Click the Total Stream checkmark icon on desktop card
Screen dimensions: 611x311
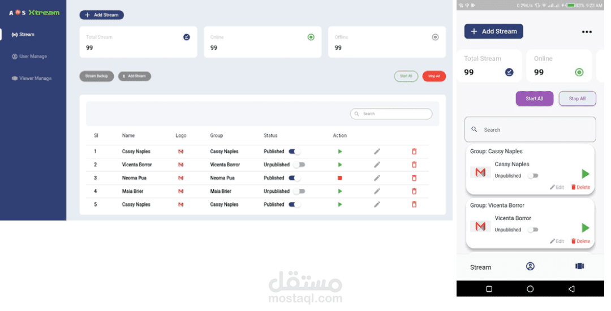pos(187,37)
